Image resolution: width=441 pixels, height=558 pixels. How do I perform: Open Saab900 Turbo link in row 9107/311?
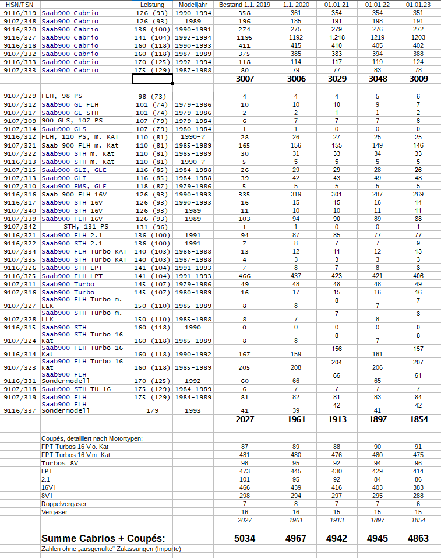click(x=68, y=285)
